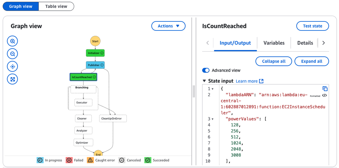Open the Actions dropdown
This screenshot has width=339, height=168.
(x=168, y=26)
